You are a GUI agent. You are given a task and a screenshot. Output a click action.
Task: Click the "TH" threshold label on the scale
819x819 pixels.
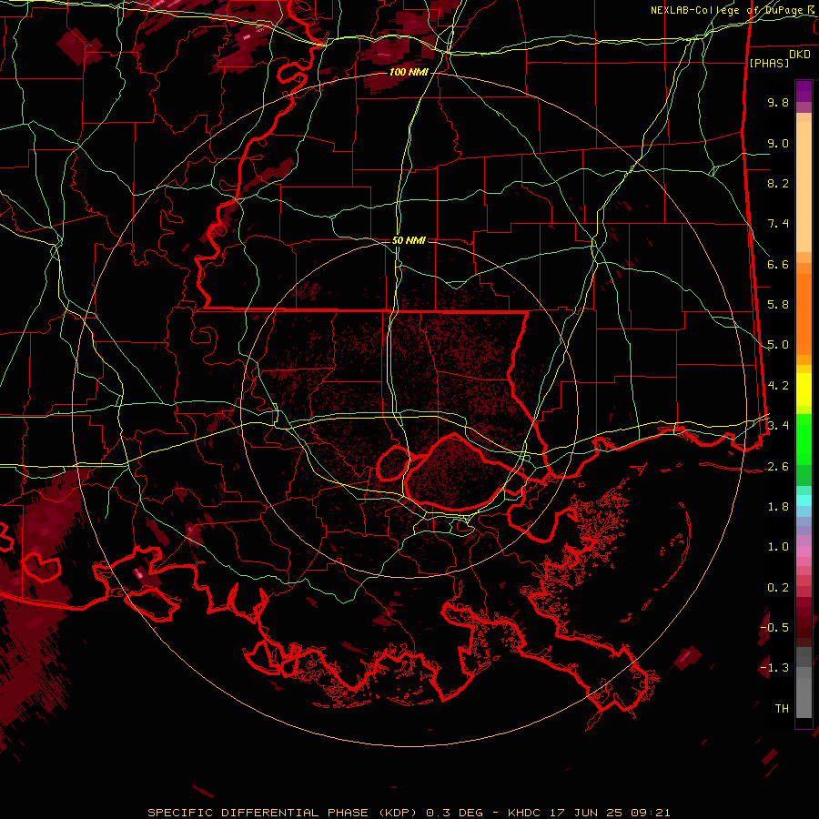tap(782, 709)
